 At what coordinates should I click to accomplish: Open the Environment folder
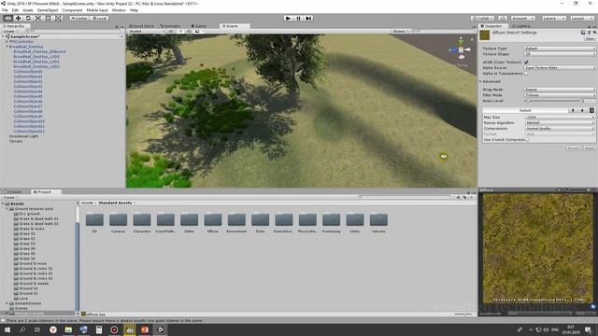tap(236, 223)
